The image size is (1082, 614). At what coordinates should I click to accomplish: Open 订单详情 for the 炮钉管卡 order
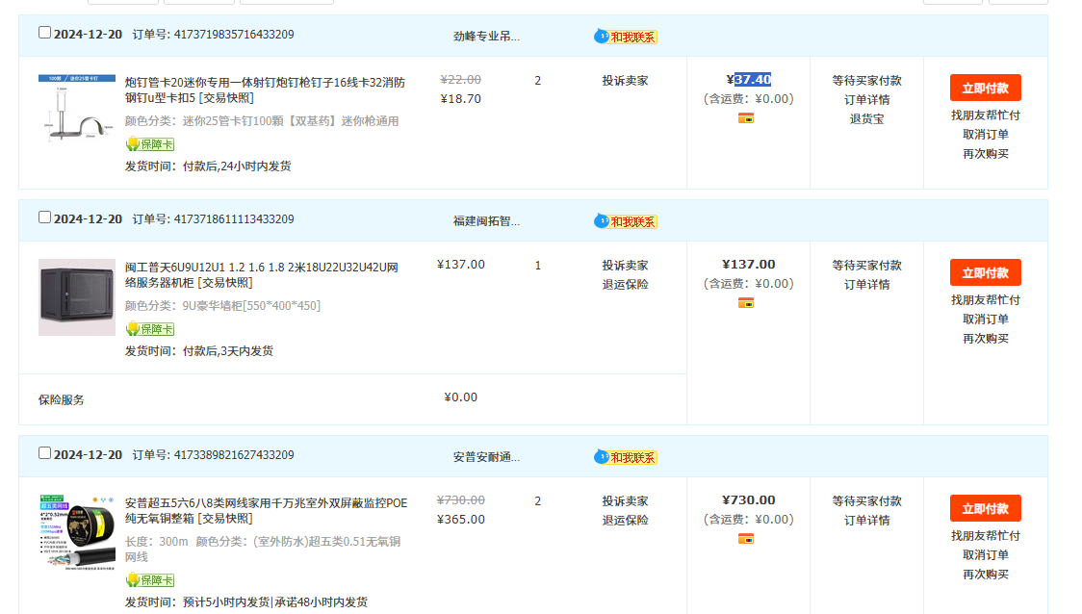[x=866, y=100]
